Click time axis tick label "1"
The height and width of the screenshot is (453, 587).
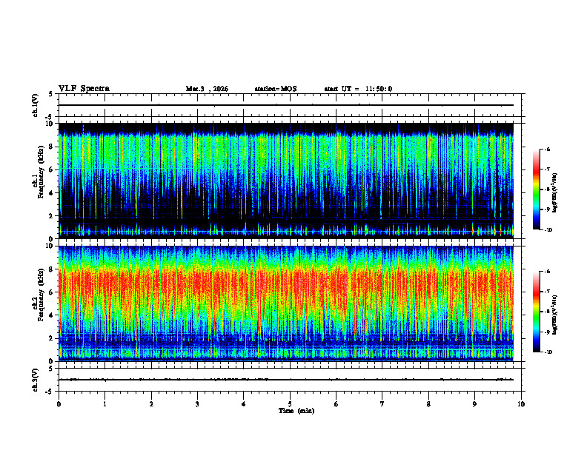pyautogui.click(x=105, y=404)
